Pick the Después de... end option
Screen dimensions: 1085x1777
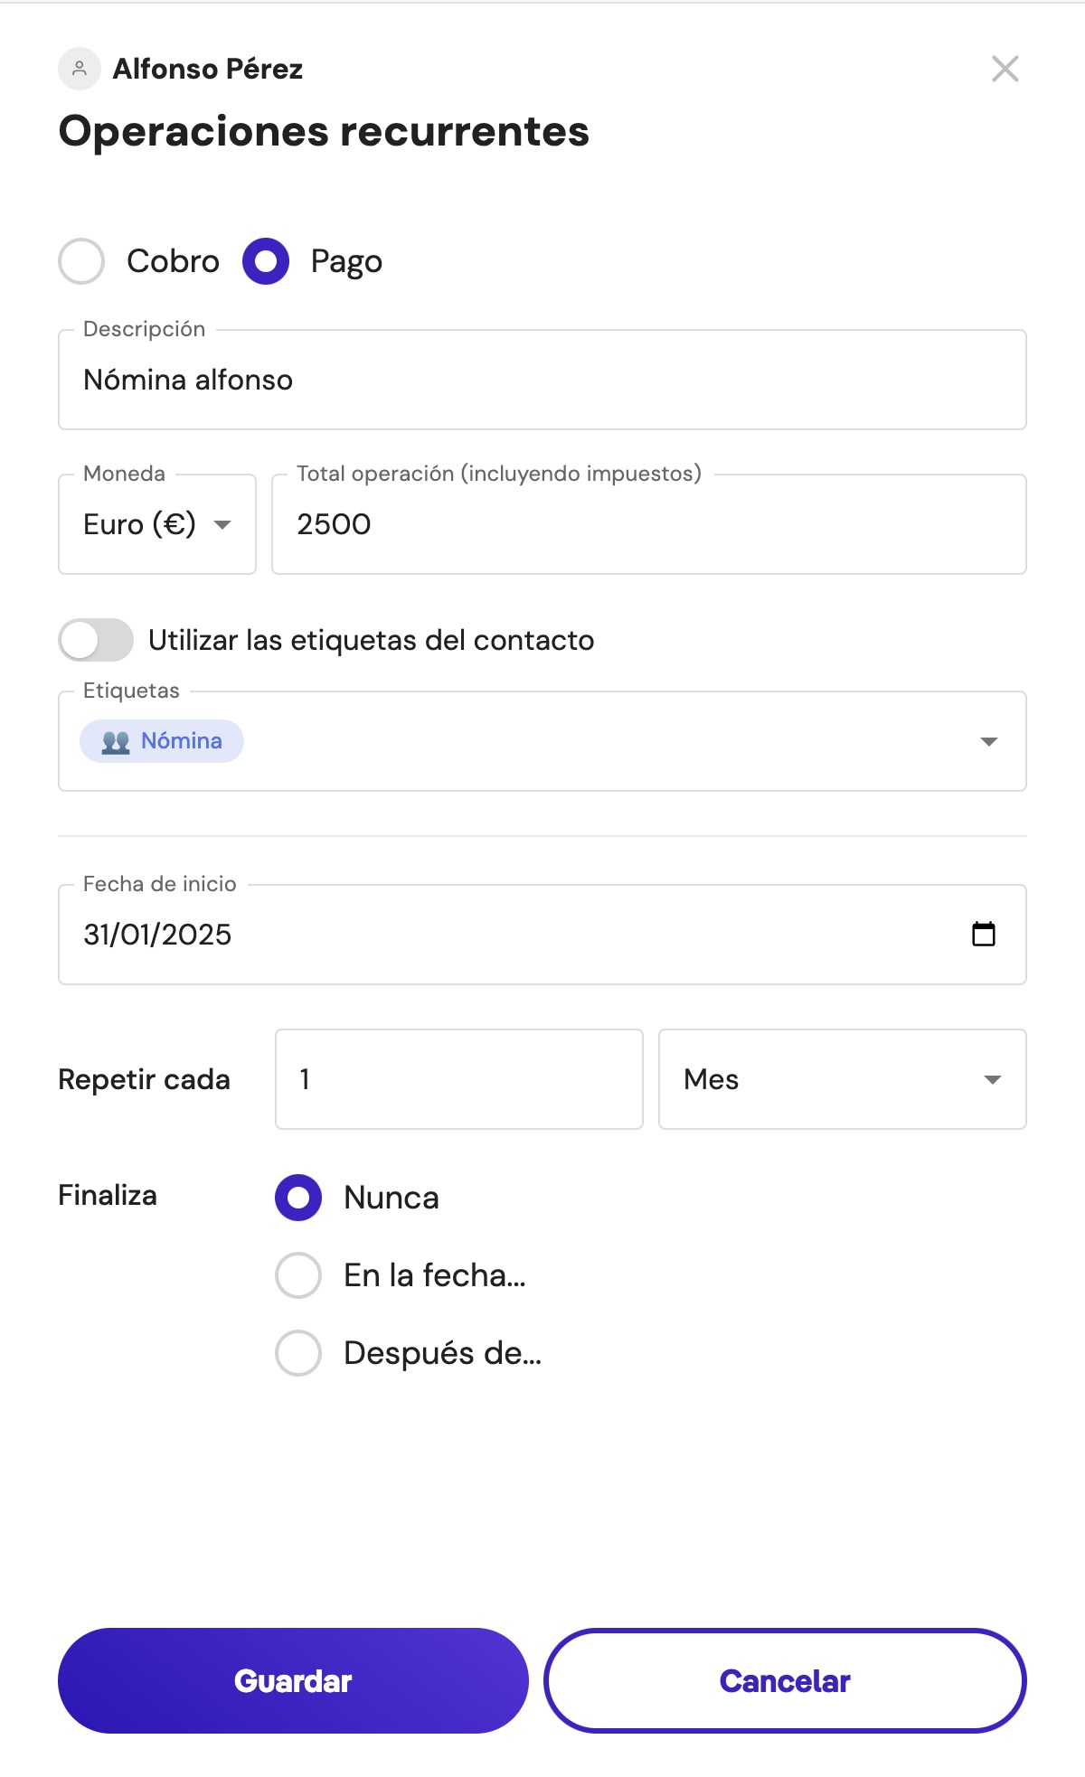pos(298,1353)
